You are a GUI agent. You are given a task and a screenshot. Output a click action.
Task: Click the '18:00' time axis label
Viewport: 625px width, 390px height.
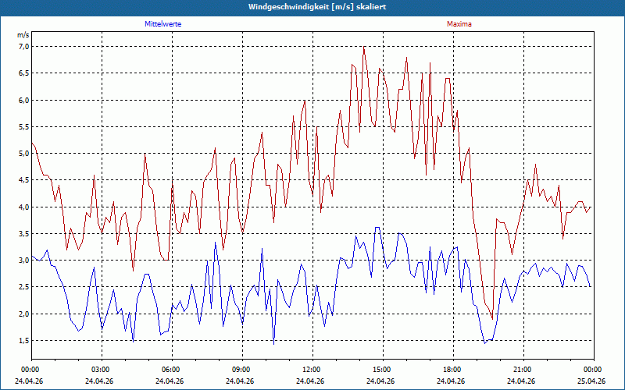453,370
